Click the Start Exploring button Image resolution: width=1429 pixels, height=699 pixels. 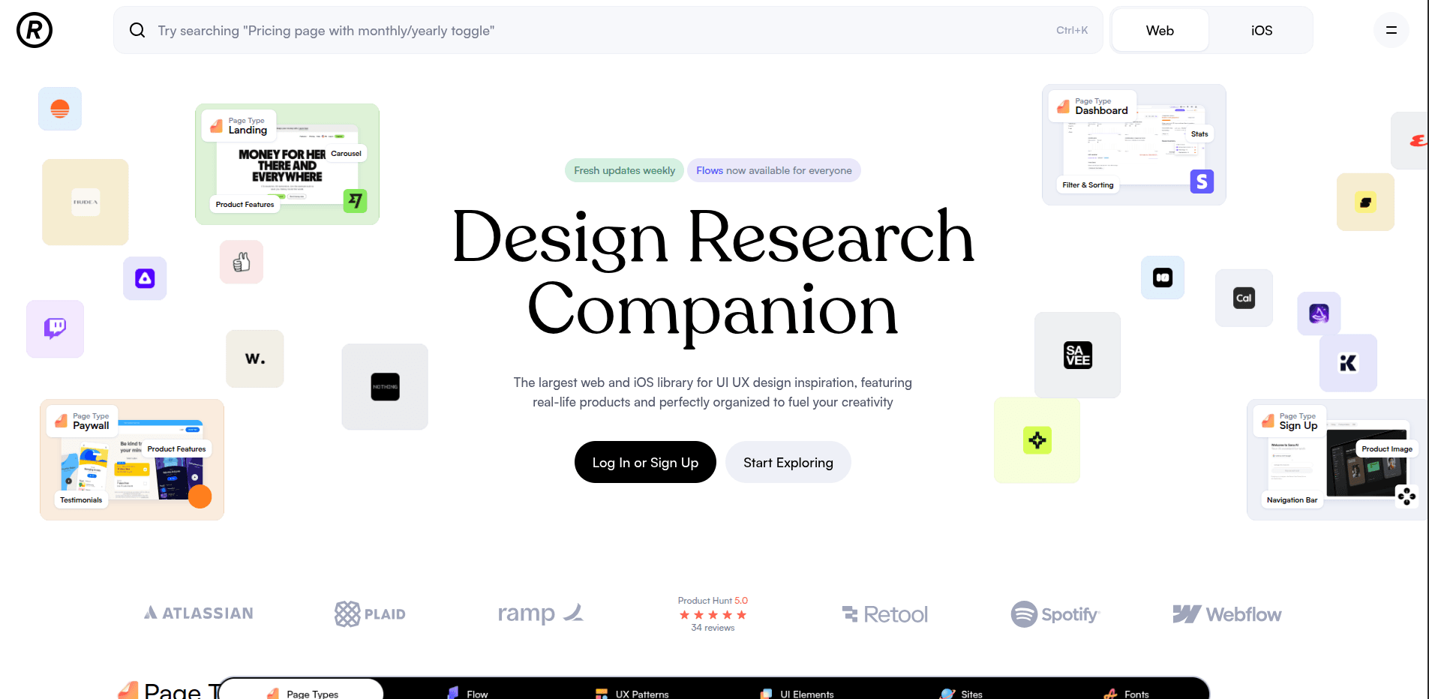coord(788,463)
